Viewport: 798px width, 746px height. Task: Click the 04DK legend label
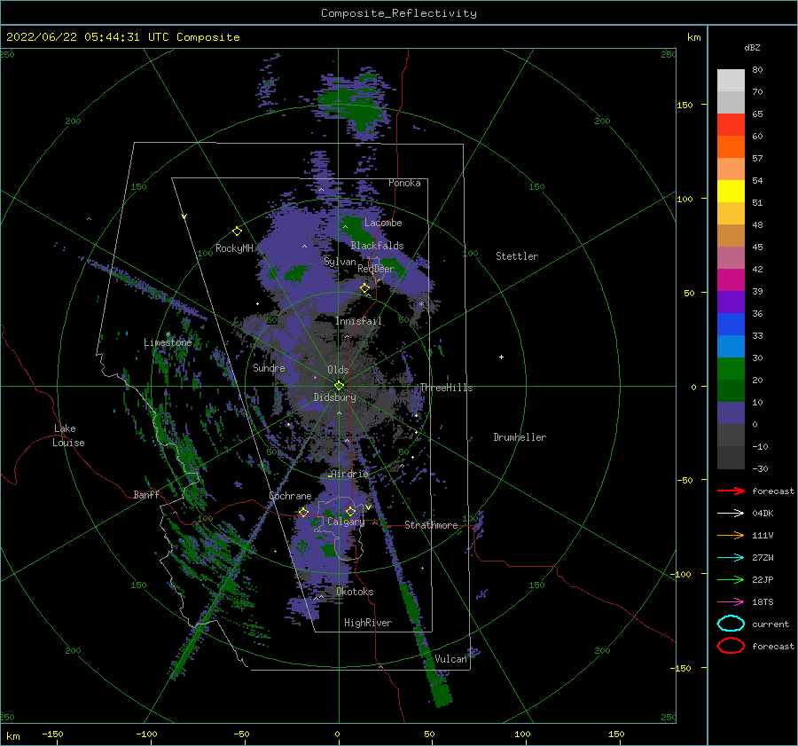point(763,514)
